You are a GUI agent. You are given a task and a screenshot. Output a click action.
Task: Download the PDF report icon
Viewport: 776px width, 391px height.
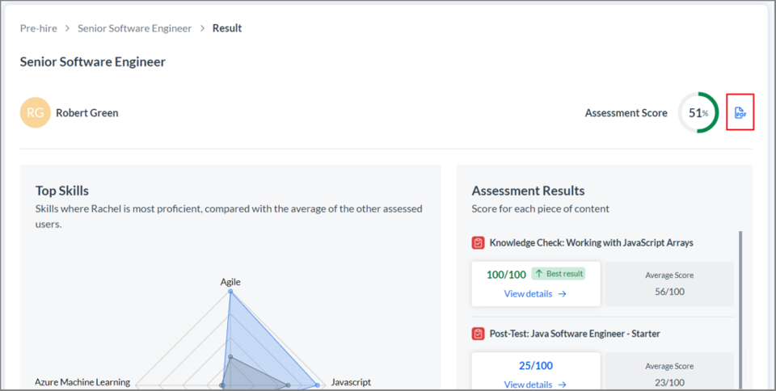tap(740, 113)
